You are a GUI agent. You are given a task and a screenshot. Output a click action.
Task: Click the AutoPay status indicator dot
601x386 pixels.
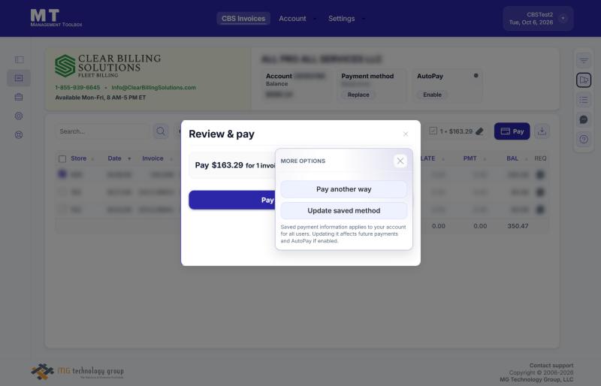[x=476, y=76]
